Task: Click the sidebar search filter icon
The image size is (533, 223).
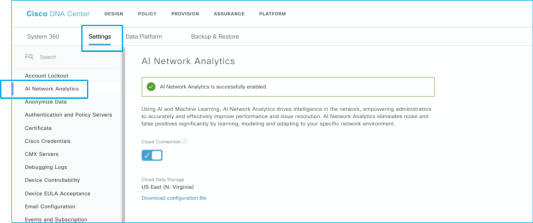Action: point(29,57)
